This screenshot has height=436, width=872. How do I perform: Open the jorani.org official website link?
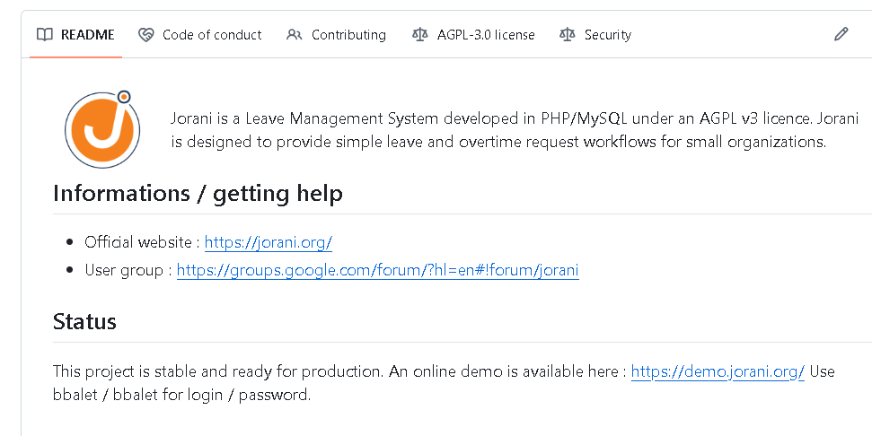tap(269, 242)
